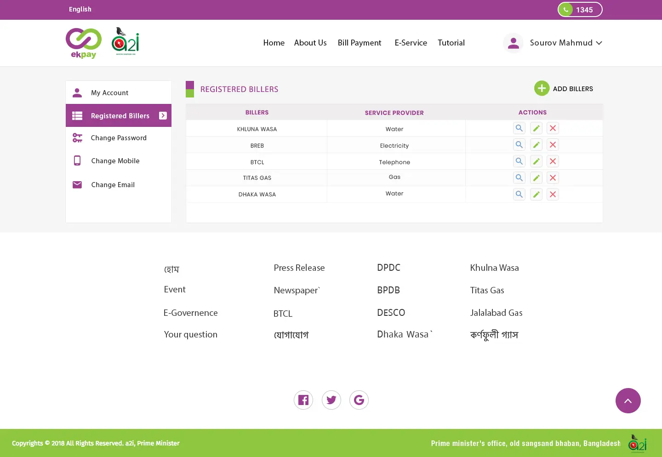Screen dimensions: 662x457
Task: Click ADD BILLERS text button
Action: pyautogui.click(x=573, y=89)
